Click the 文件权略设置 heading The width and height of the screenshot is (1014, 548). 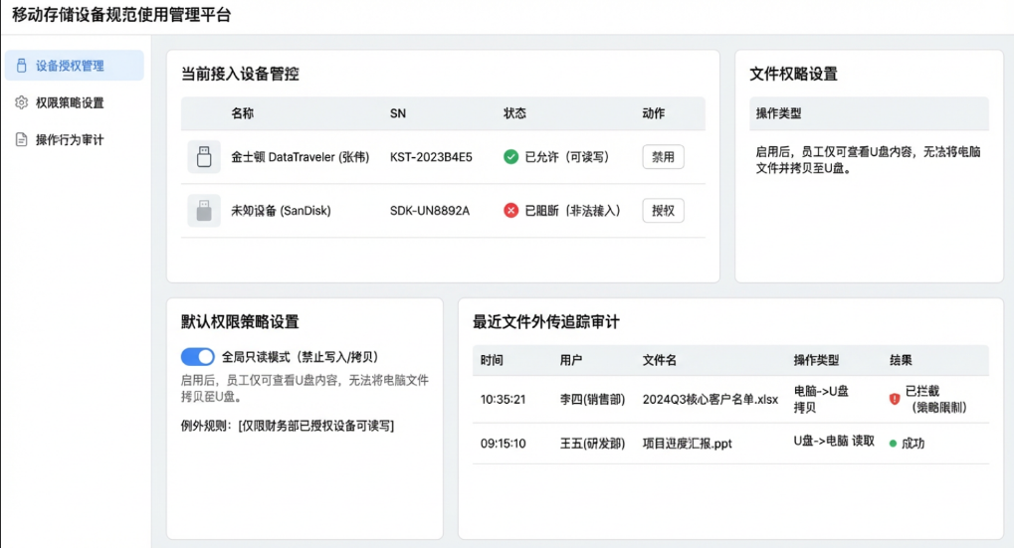pos(793,74)
